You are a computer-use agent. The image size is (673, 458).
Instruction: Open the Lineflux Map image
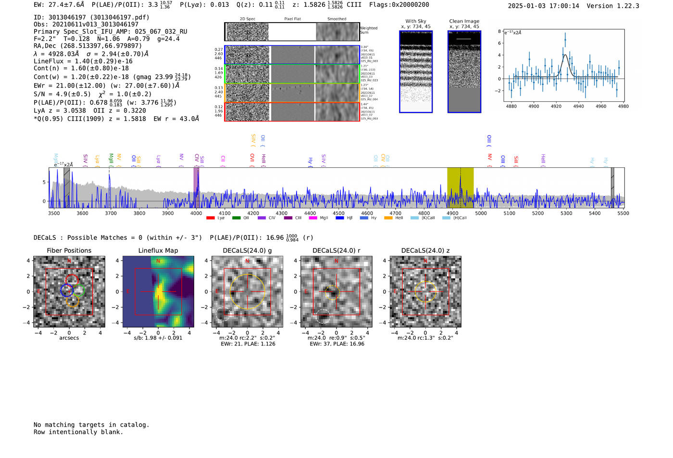click(x=158, y=292)
